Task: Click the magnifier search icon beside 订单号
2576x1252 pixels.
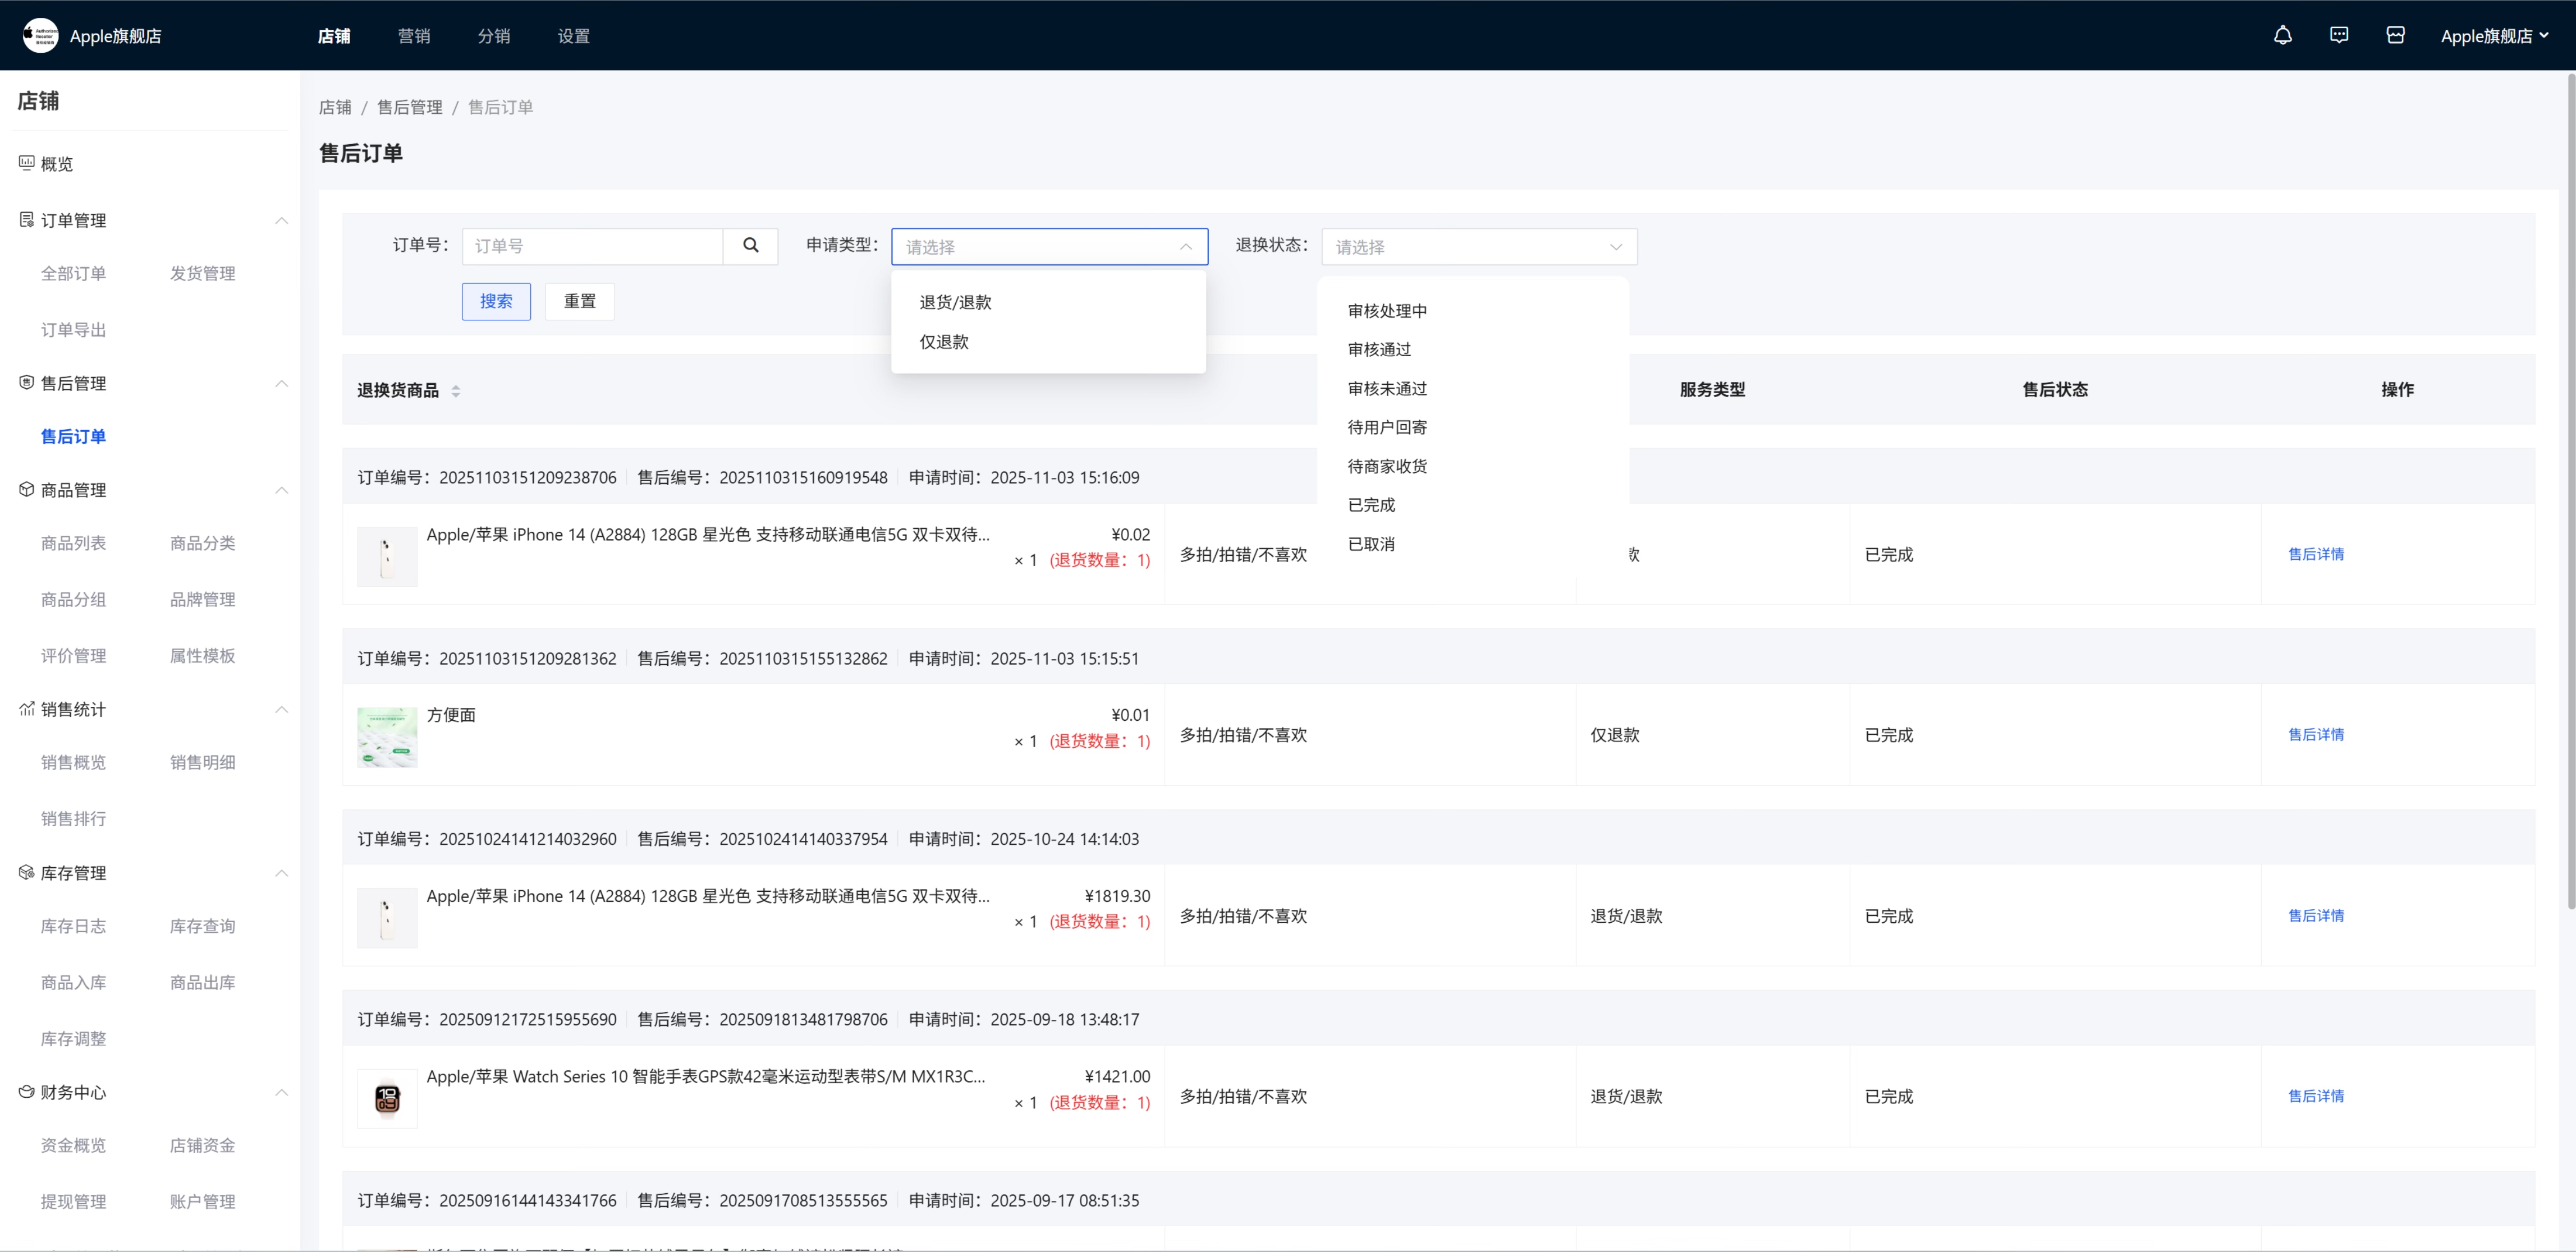Action: coord(750,246)
